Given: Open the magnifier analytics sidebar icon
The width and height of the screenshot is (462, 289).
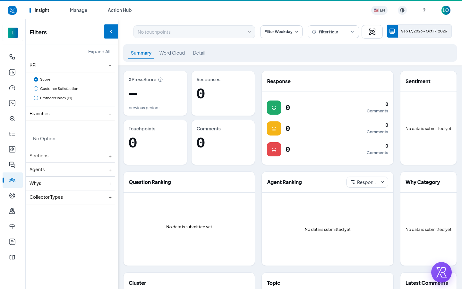Looking at the screenshot, I should [x=12, y=118].
